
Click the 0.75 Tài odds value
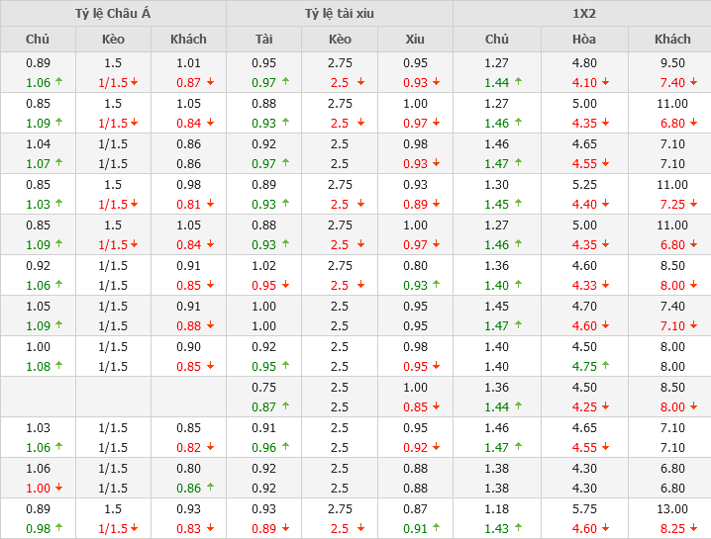click(263, 387)
